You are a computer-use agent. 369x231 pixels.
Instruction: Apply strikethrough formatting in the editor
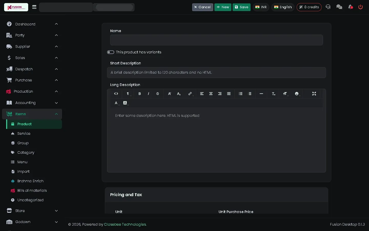coord(158,94)
